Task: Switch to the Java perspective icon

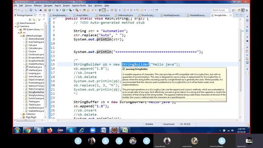Action: [x=243, y=10]
